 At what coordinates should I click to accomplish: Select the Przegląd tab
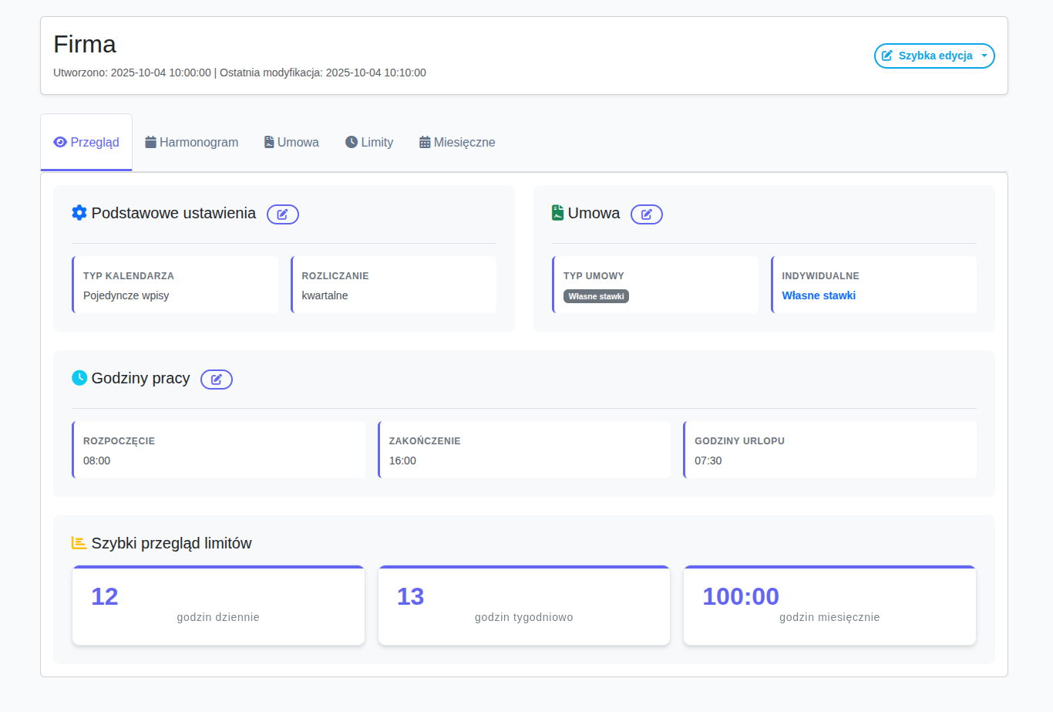86,143
